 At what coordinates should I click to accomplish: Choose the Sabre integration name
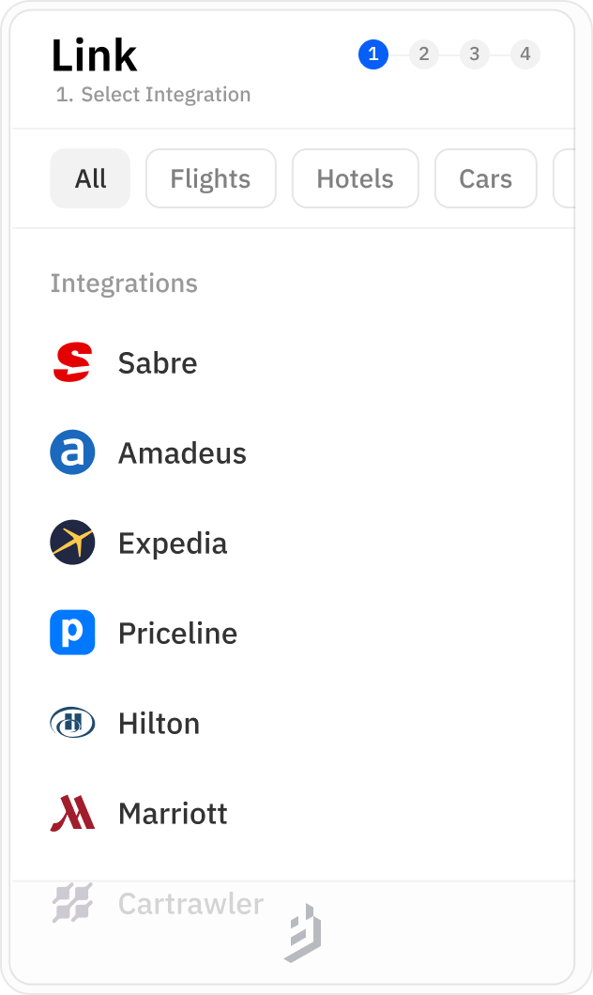pos(158,363)
